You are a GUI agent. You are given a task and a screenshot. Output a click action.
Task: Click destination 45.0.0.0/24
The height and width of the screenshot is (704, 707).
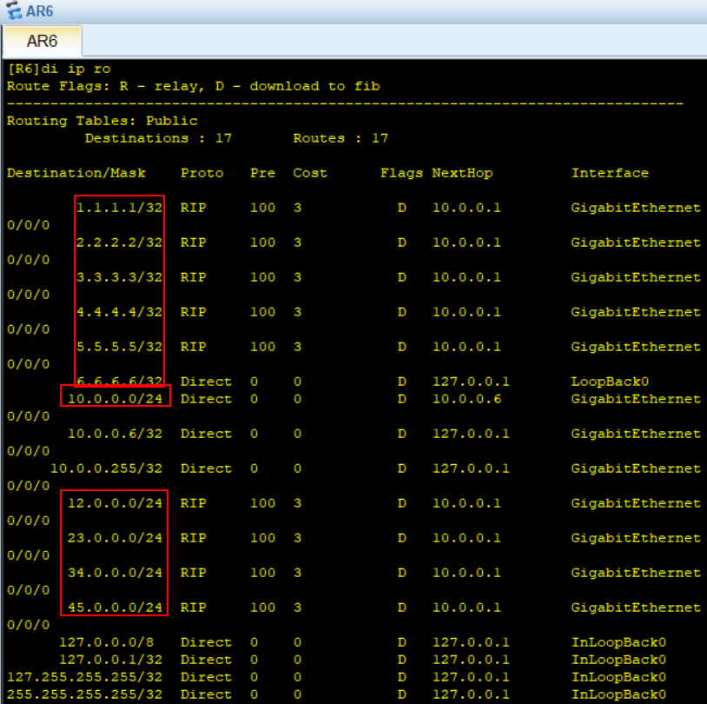[115, 608]
